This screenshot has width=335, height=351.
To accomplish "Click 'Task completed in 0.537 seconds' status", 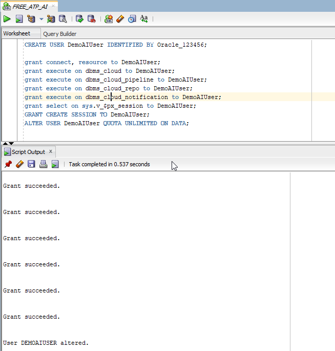I will point(109,164).
